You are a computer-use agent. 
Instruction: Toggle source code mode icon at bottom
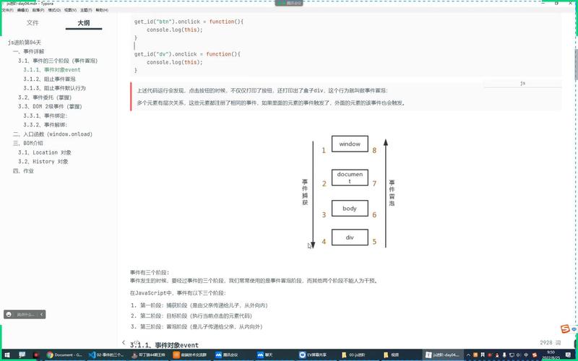(x=137, y=342)
